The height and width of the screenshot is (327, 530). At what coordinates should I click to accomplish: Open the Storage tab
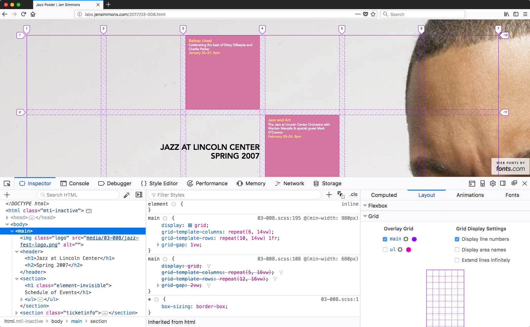click(327, 183)
